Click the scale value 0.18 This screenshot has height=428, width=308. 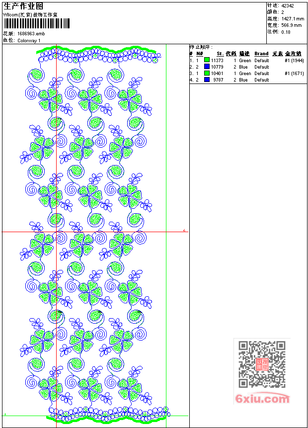(x=286, y=32)
